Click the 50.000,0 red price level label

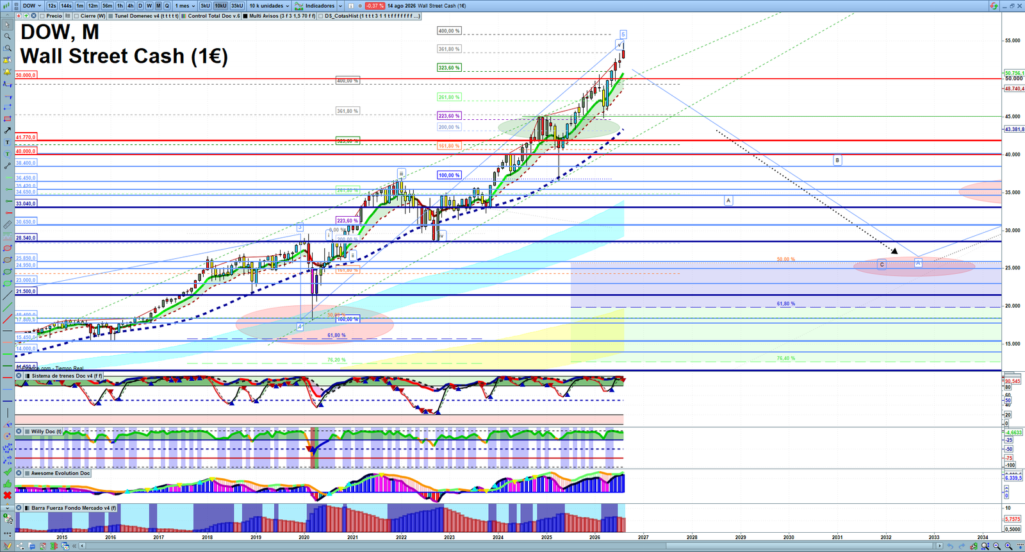(26, 75)
